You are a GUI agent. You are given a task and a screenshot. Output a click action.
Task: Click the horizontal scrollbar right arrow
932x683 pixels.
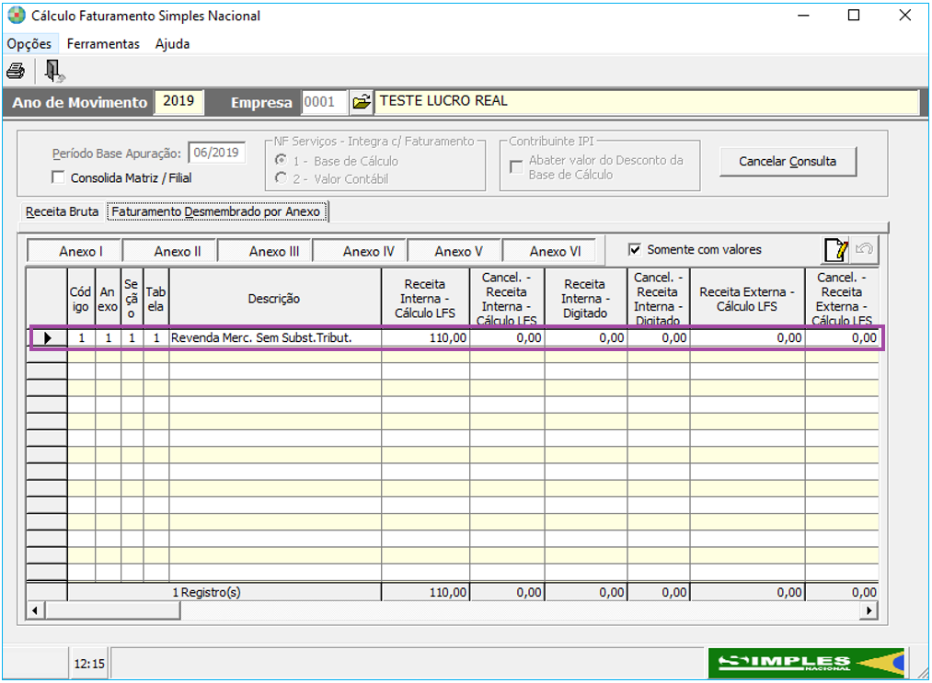pos(869,610)
